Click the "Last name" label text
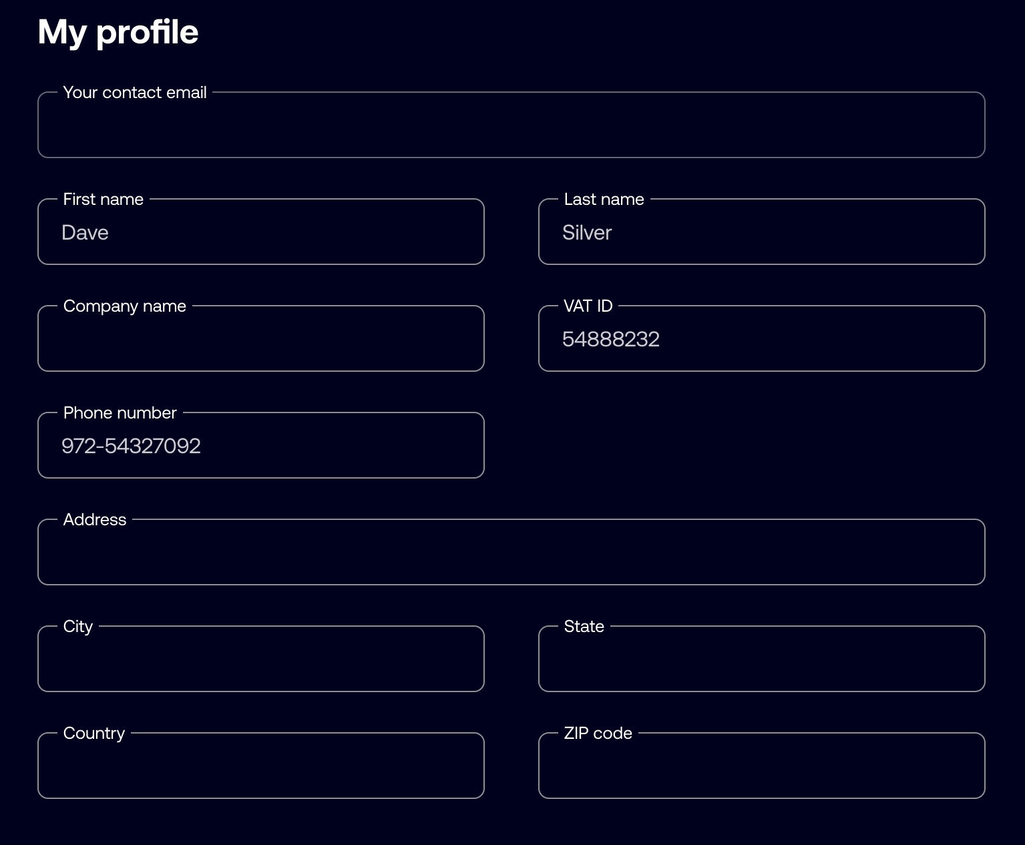 point(604,199)
